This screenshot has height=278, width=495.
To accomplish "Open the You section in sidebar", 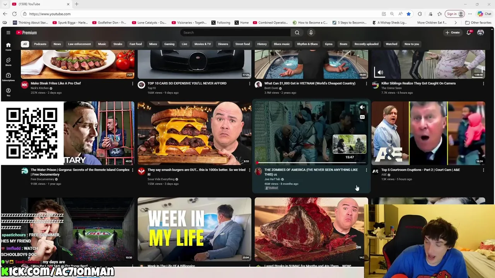I will click(8, 92).
